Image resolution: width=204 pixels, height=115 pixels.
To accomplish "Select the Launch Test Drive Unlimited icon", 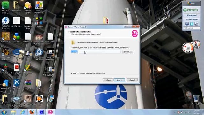I will (x=5, y=54).
